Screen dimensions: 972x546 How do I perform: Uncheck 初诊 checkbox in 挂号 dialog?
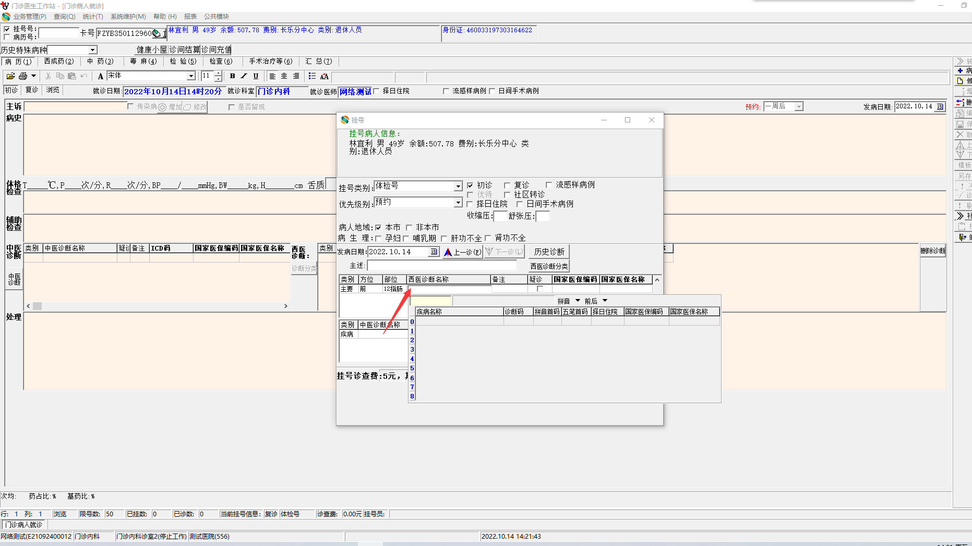coord(470,185)
